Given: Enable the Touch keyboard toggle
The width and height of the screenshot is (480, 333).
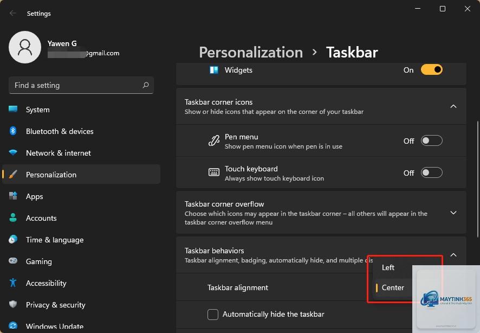Looking at the screenshot, I should coord(432,172).
